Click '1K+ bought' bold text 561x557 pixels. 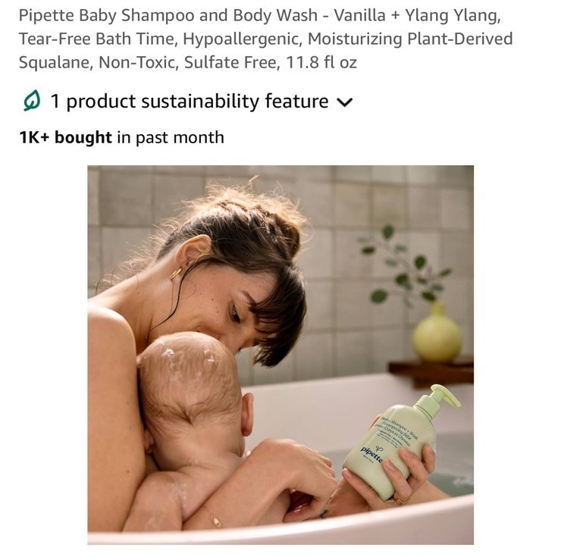tap(65, 138)
